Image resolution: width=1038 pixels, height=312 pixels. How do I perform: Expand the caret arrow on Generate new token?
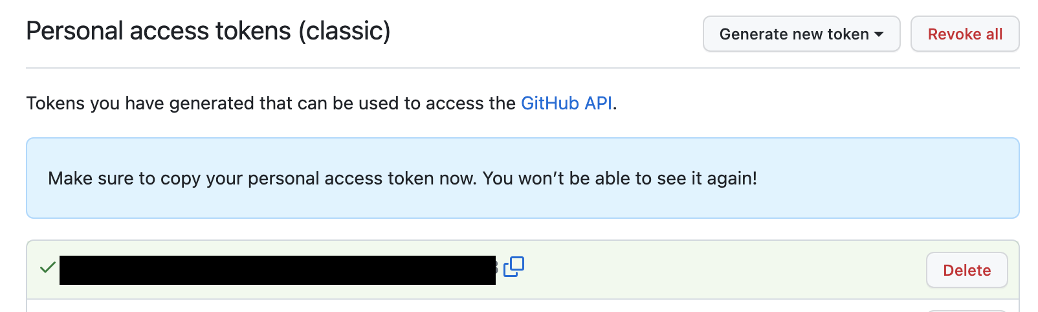tap(879, 34)
